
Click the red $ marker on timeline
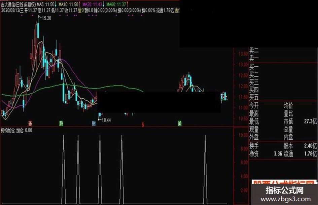143,124
